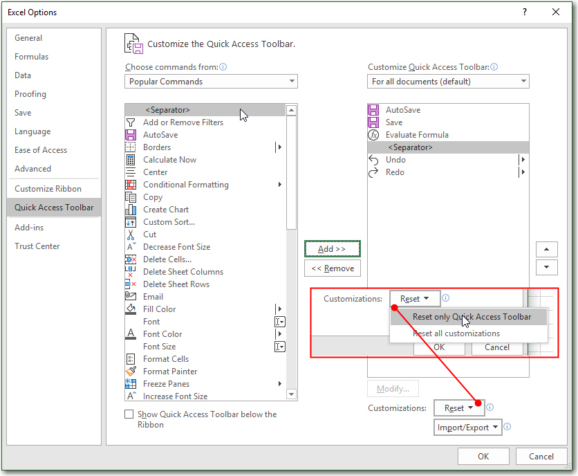Select the Save icon in toolbar list
Viewport: 578px width, 476px height.
[x=373, y=122]
